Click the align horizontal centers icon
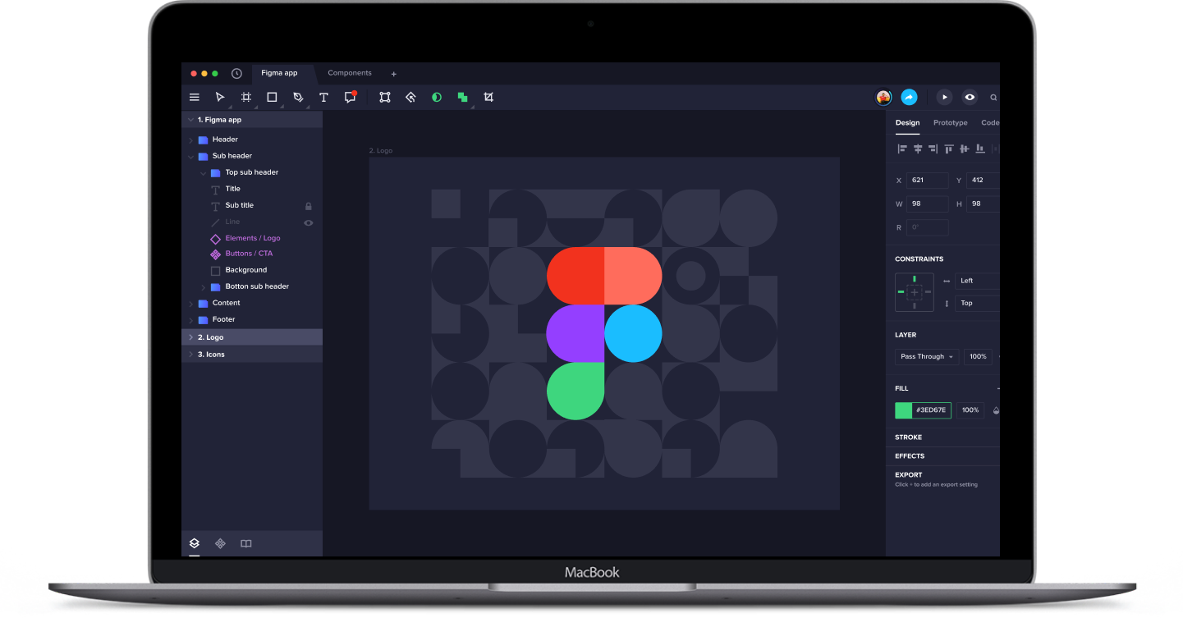 [x=918, y=149]
